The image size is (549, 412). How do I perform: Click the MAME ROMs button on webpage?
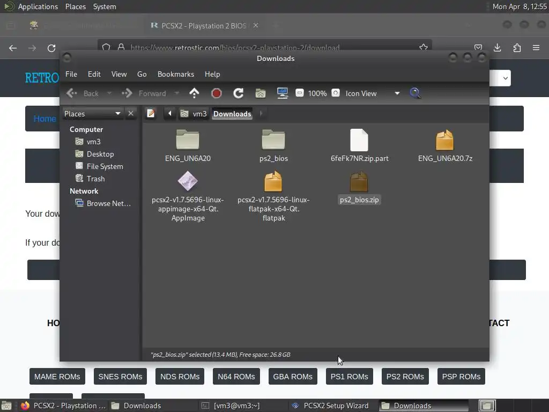click(57, 376)
